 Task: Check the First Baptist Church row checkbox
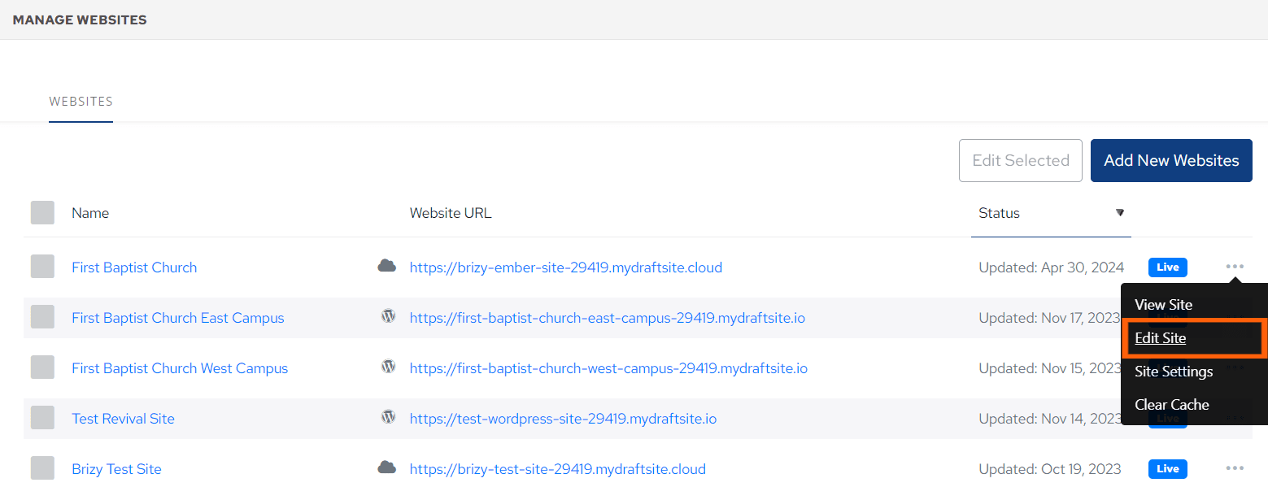point(42,267)
